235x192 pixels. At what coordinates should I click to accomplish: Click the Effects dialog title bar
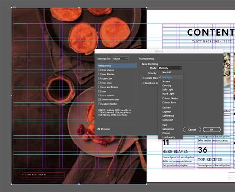pos(159,51)
